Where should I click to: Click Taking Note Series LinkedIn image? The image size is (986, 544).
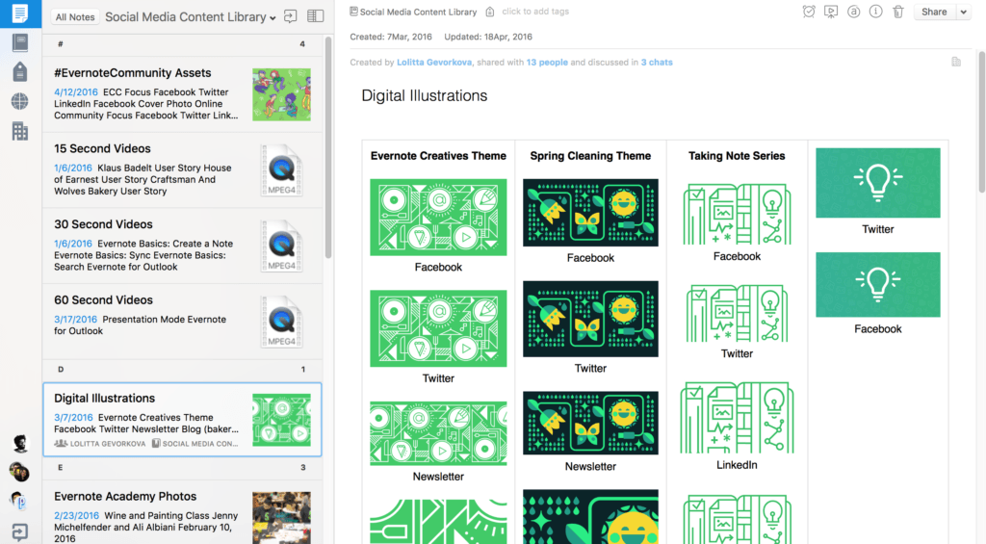coord(737,418)
